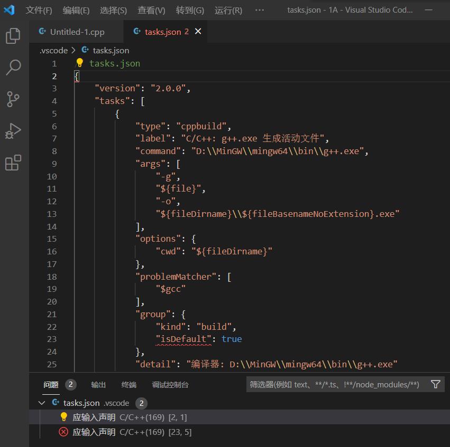
Task: Open the Run and Debug view
Action: pyautogui.click(x=13, y=130)
